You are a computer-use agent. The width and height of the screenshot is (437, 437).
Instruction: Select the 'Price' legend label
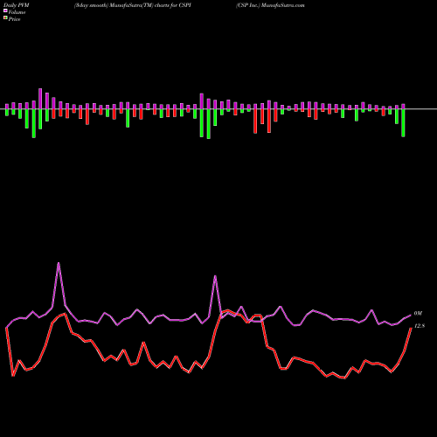coord(14,19)
